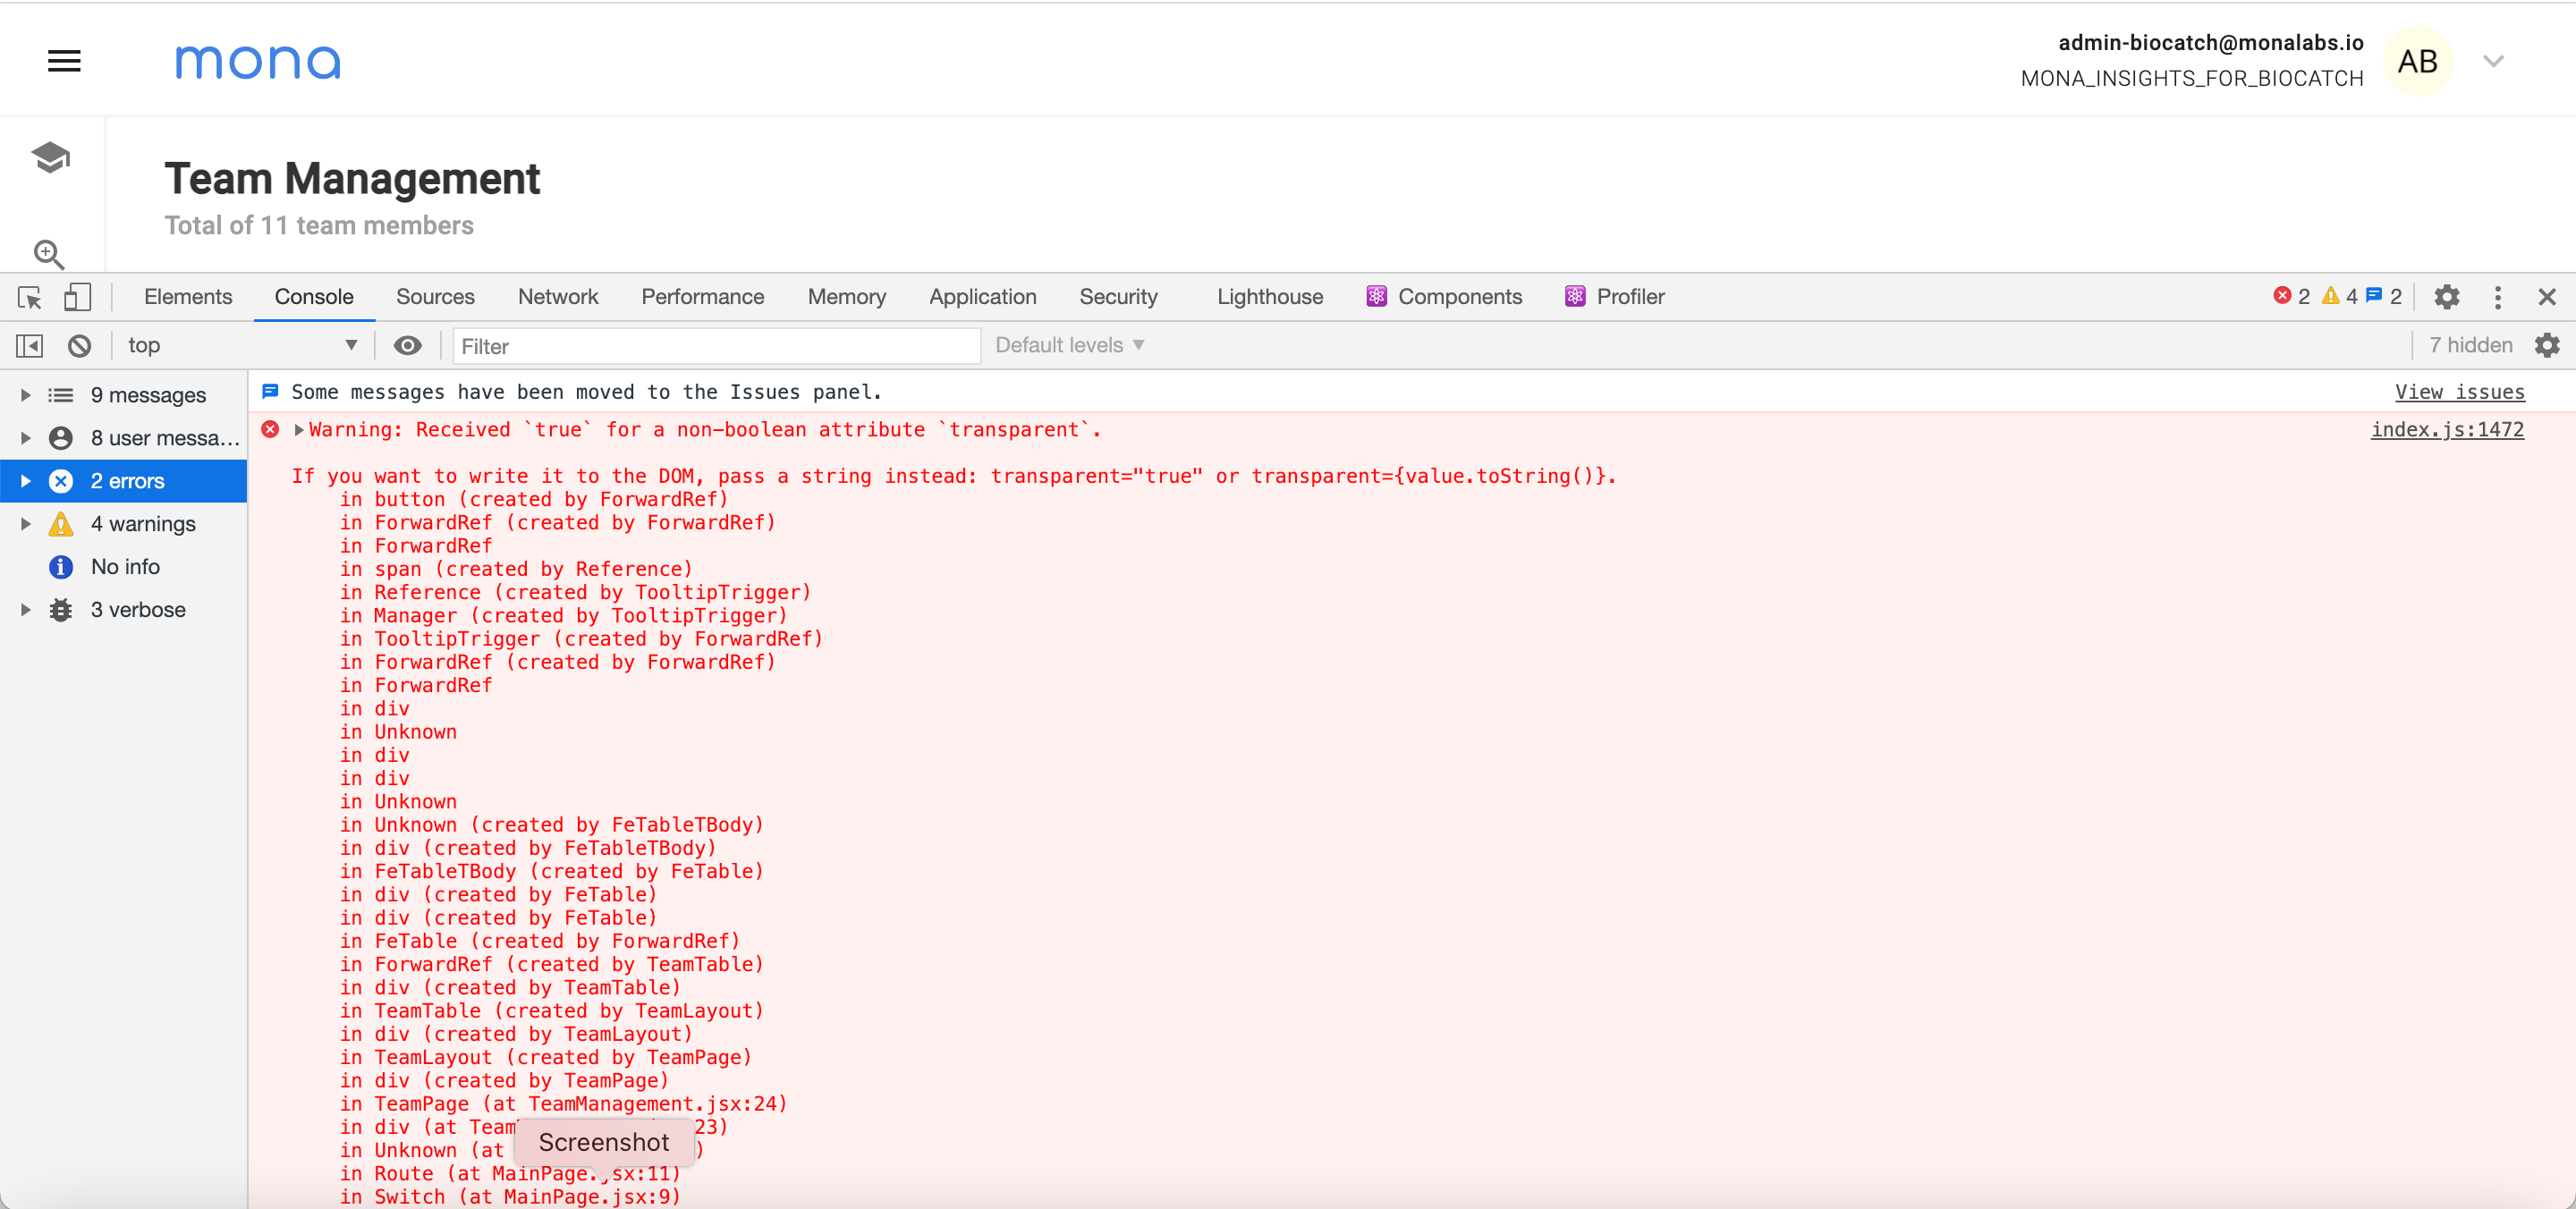Clear the console using the circle-slash icon
The height and width of the screenshot is (1209, 2576).
[79, 345]
